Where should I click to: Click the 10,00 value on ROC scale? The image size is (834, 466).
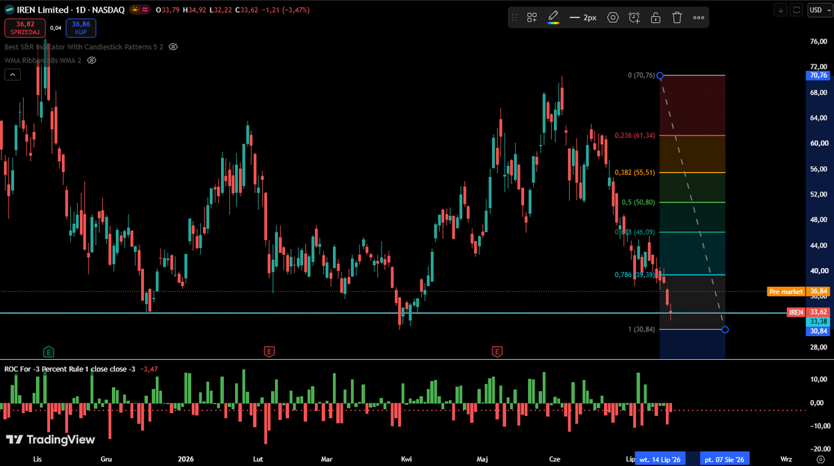tap(820, 379)
